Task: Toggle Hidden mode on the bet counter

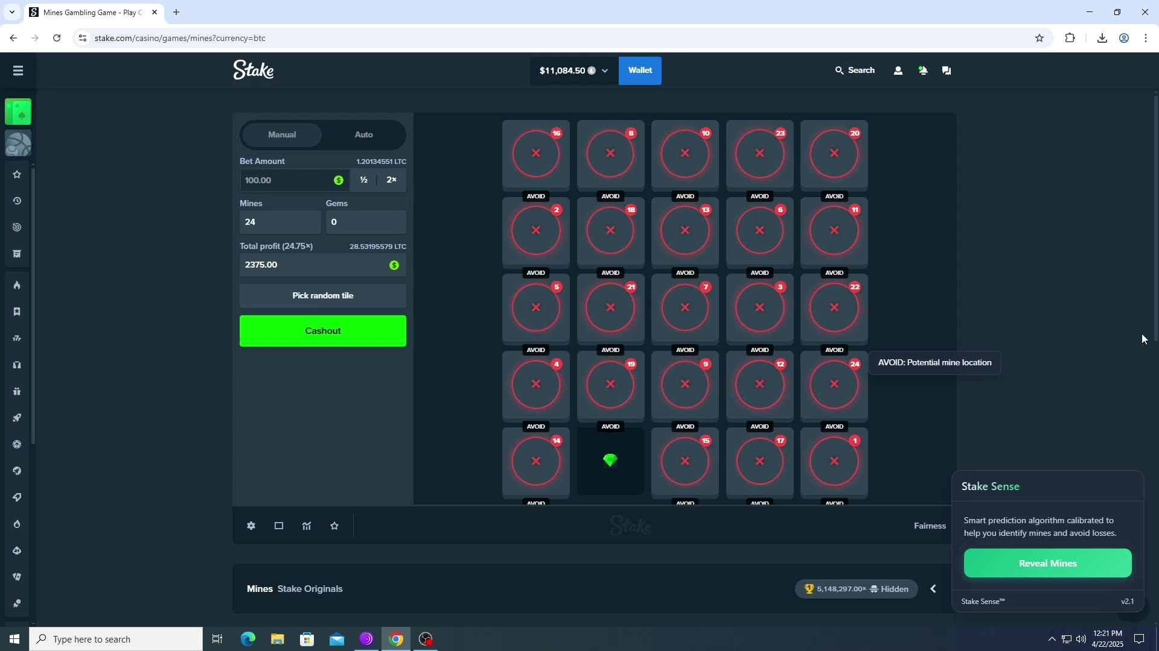Action: click(x=891, y=589)
